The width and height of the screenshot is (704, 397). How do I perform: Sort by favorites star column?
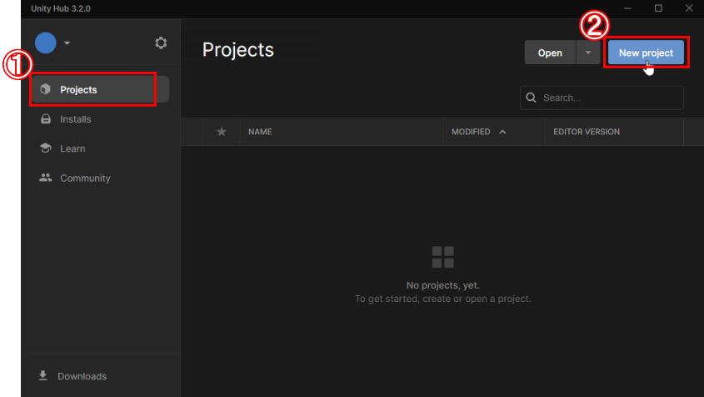(222, 132)
